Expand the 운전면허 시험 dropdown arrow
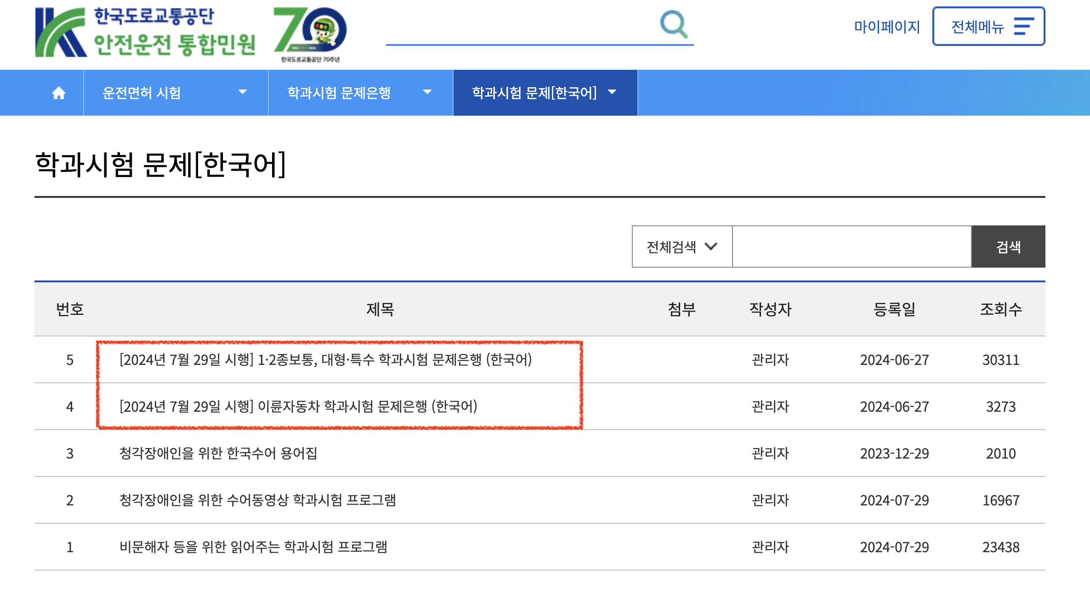 pyautogui.click(x=243, y=92)
